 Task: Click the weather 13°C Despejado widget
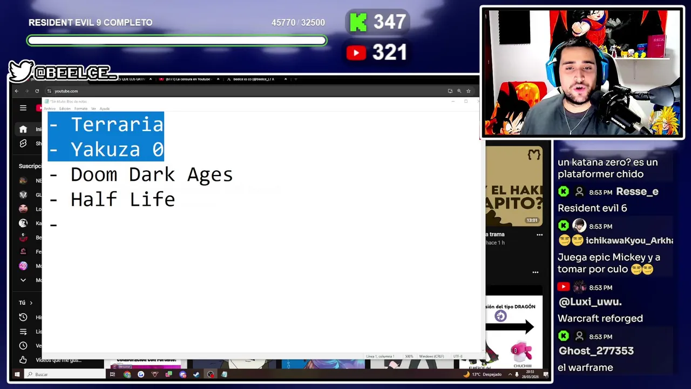click(x=483, y=374)
